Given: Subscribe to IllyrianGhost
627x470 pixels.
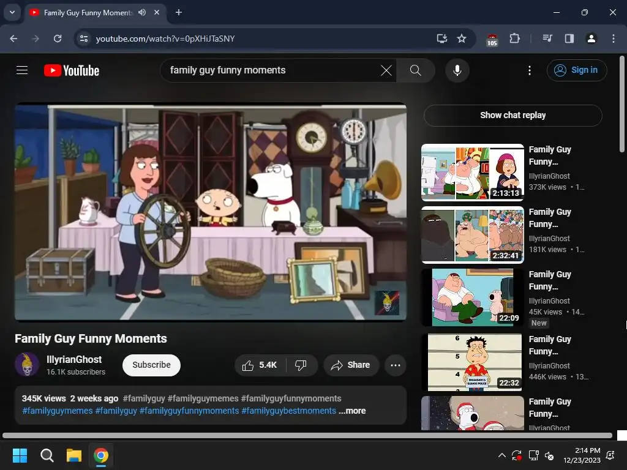Looking at the screenshot, I should click(x=152, y=365).
